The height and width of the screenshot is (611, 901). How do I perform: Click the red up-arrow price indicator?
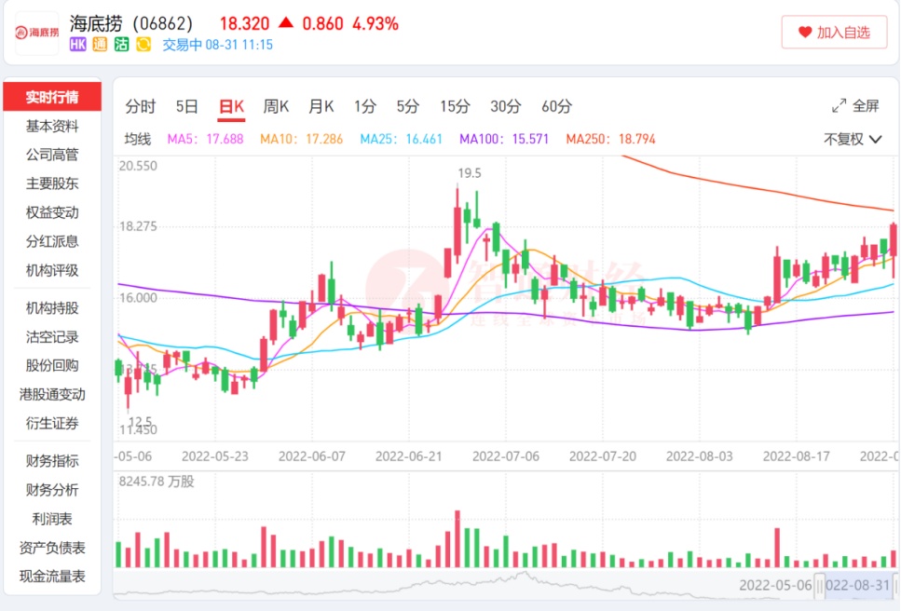(285, 23)
